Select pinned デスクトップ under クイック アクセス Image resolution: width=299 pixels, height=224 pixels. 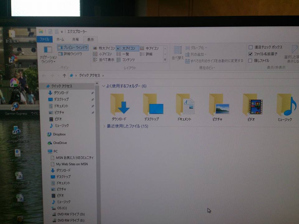click(58, 100)
